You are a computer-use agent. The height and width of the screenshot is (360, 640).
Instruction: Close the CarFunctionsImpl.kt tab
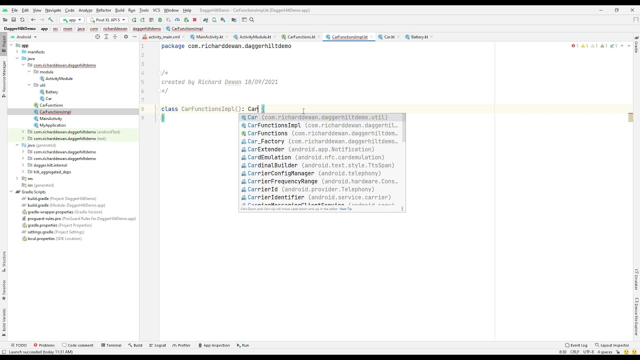pyautogui.click(x=371, y=37)
